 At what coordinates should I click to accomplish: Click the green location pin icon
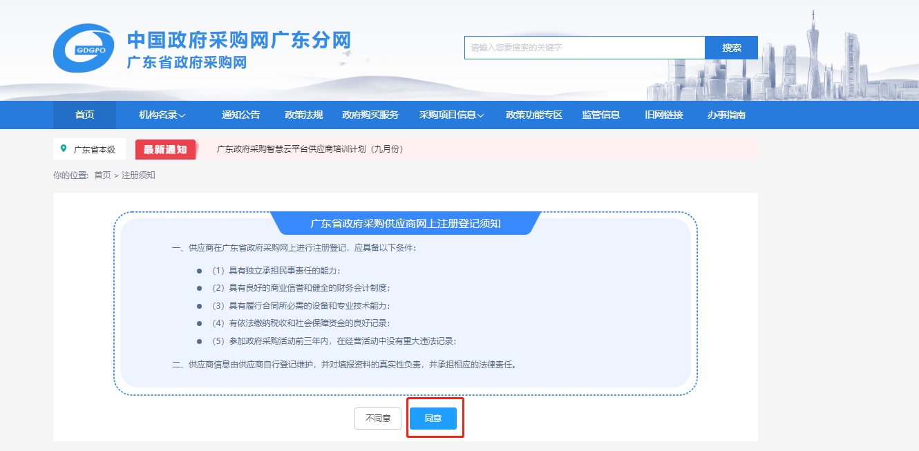click(64, 148)
